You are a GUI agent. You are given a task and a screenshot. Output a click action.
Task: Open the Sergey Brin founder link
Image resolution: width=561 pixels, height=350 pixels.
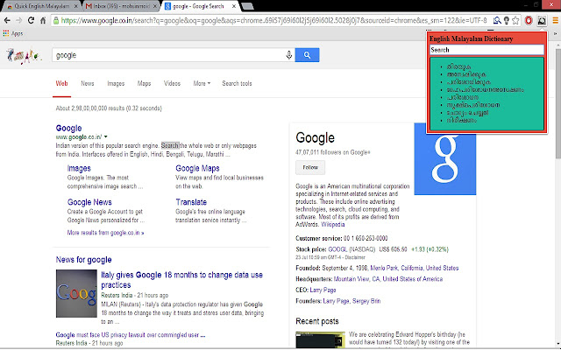(366, 301)
